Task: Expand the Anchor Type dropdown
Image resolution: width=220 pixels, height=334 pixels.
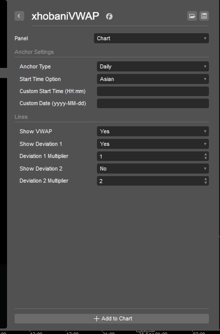Action: pyautogui.click(x=153, y=66)
